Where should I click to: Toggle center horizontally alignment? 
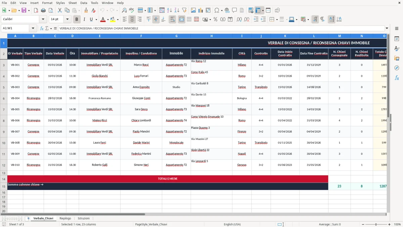[132, 20]
